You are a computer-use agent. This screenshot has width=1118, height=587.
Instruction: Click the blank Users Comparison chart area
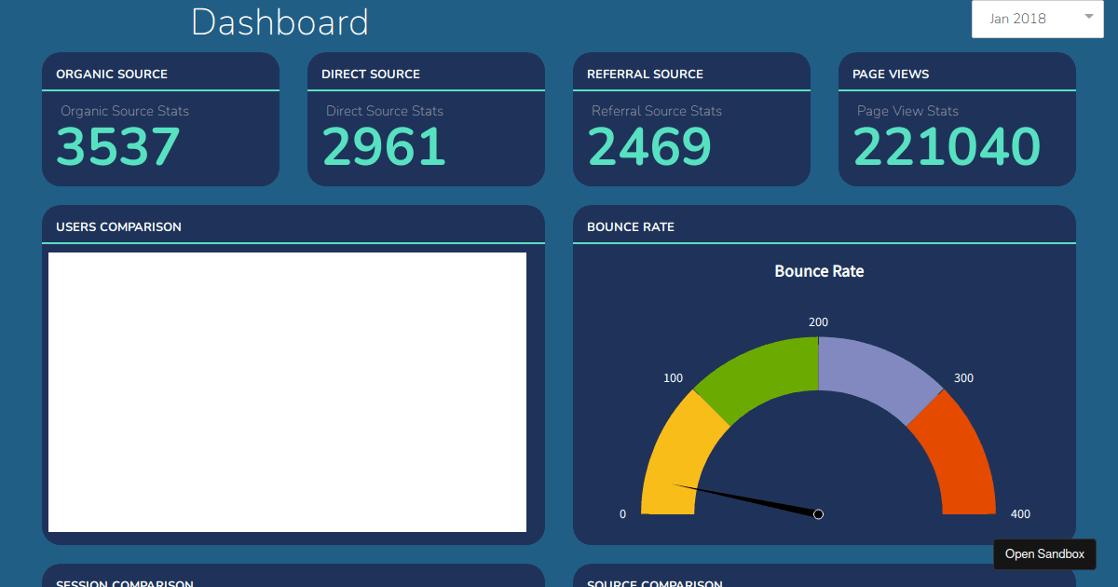click(287, 392)
